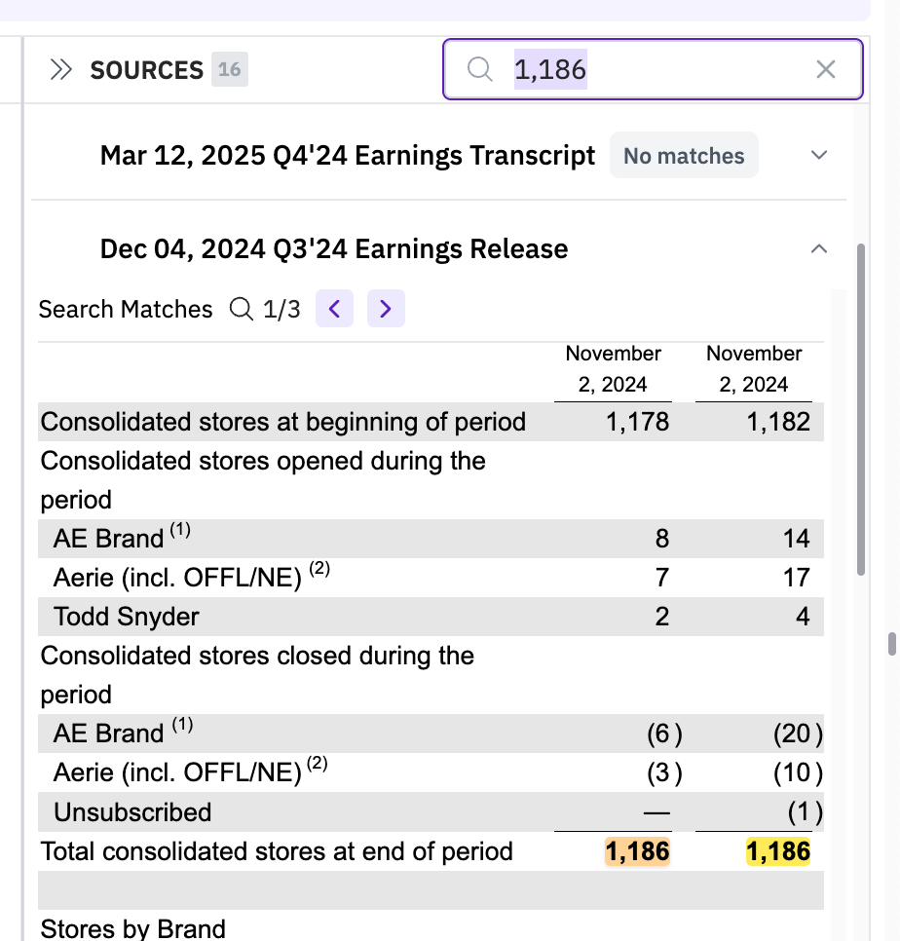Click the No matches badge
Screen dimensions: 900x941
pyautogui.click(x=684, y=156)
